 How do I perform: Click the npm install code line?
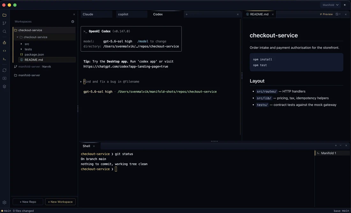click(263, 60)
